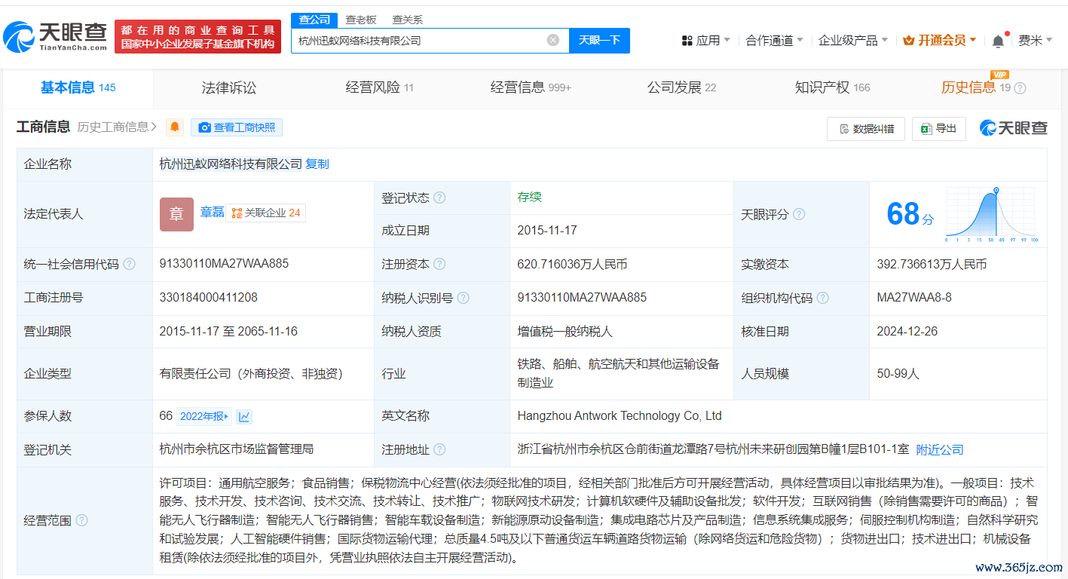Expand the 2022年报 report selector
Viewport: 1068px width, 579px height.
pyautogui.click(x=204, y=416)
